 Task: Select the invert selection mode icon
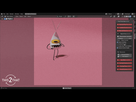tap(10, 19)
